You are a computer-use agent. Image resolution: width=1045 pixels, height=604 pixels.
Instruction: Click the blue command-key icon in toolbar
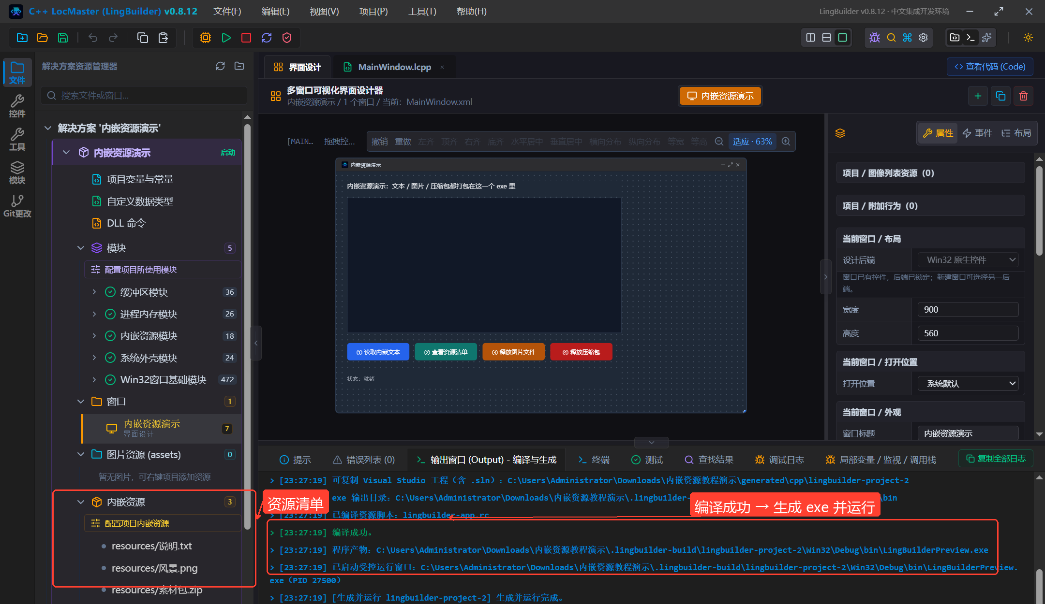[x=907, y=38]
